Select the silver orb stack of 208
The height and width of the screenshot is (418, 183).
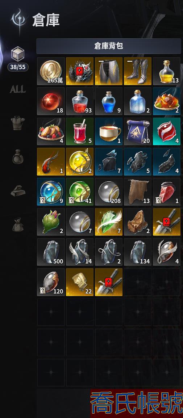pyautogui.click(x=109, y=192)
